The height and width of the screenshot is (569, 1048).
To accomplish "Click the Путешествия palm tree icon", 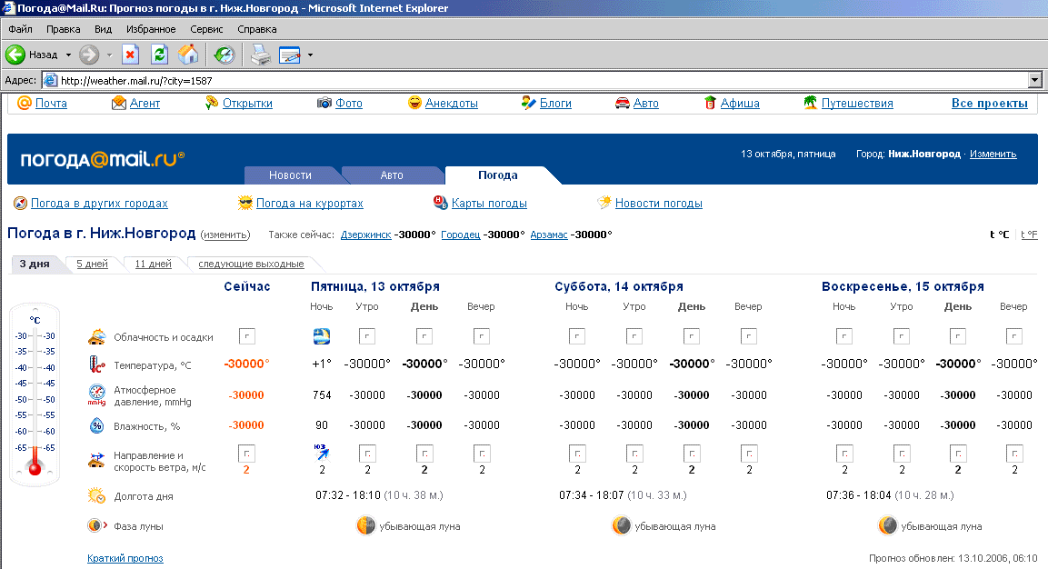I will [x=810, y=103].
